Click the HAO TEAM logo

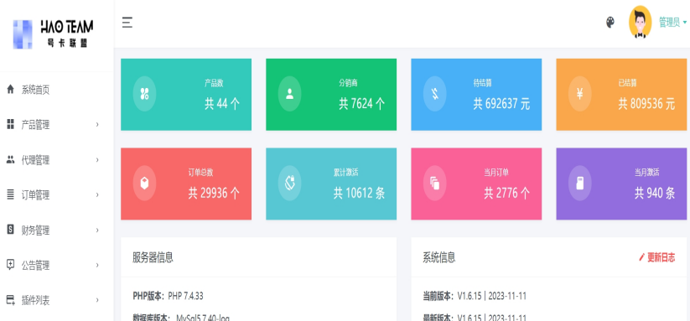click(x=53, y=34)
